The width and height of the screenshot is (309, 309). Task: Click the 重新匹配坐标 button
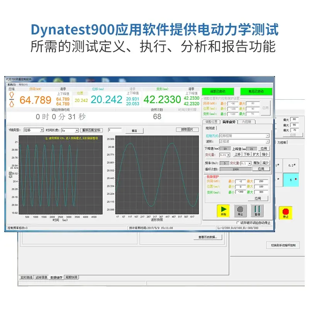(x=91, y=130)
